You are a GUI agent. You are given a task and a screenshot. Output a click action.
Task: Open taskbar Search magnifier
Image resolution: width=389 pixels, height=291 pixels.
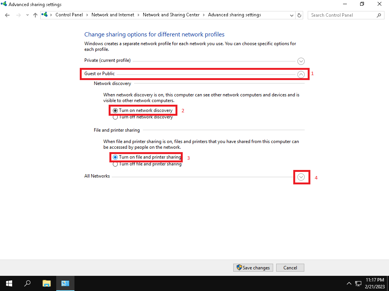tap(27, 283)
